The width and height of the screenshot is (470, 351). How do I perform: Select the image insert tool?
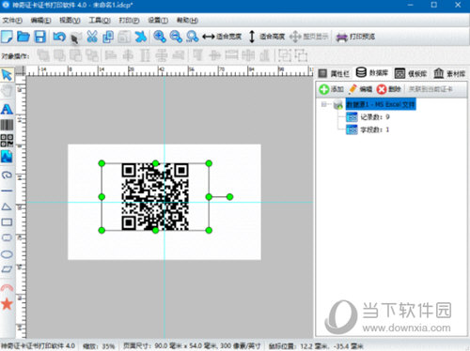(x=7, y=157)
